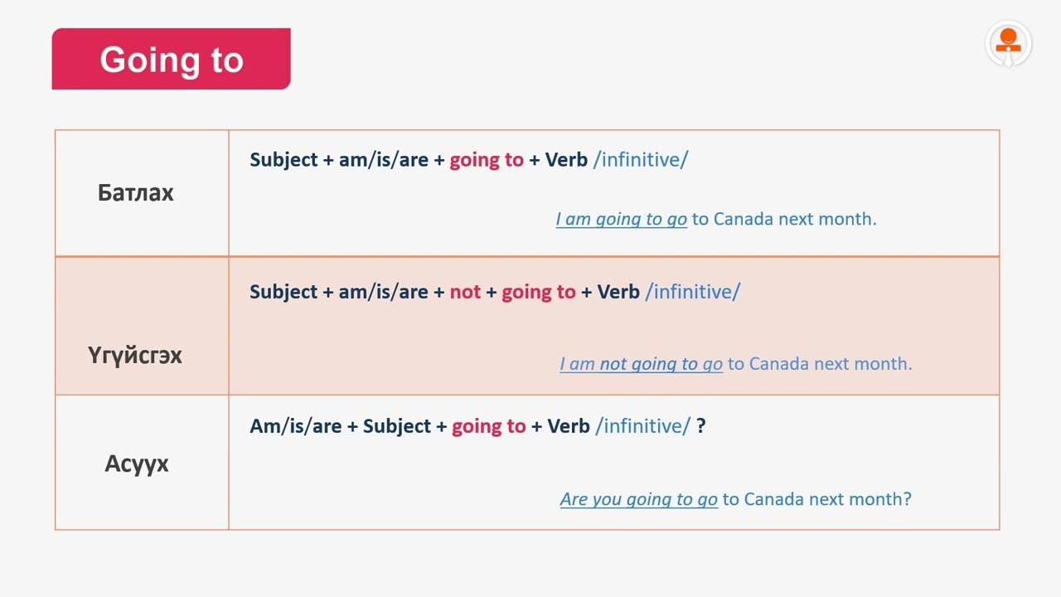Screen dimensions: 1061x597
Task: Select the "Үгүйсгэх" row label
Action: (x=135, y=356)
